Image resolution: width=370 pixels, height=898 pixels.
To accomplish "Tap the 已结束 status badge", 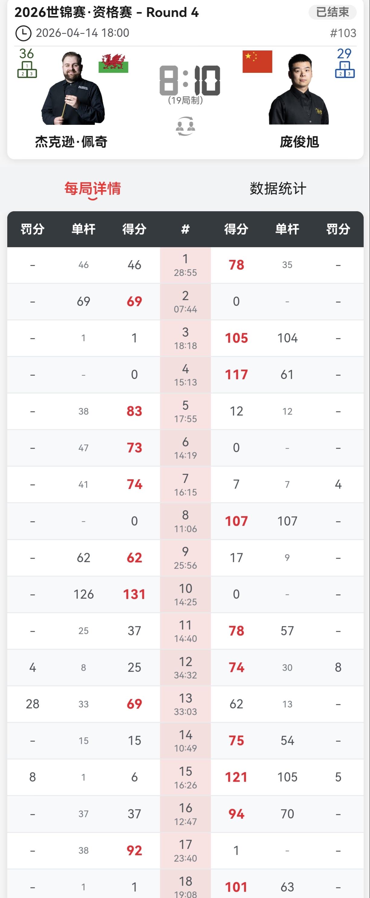I will [x=332, y=12].
